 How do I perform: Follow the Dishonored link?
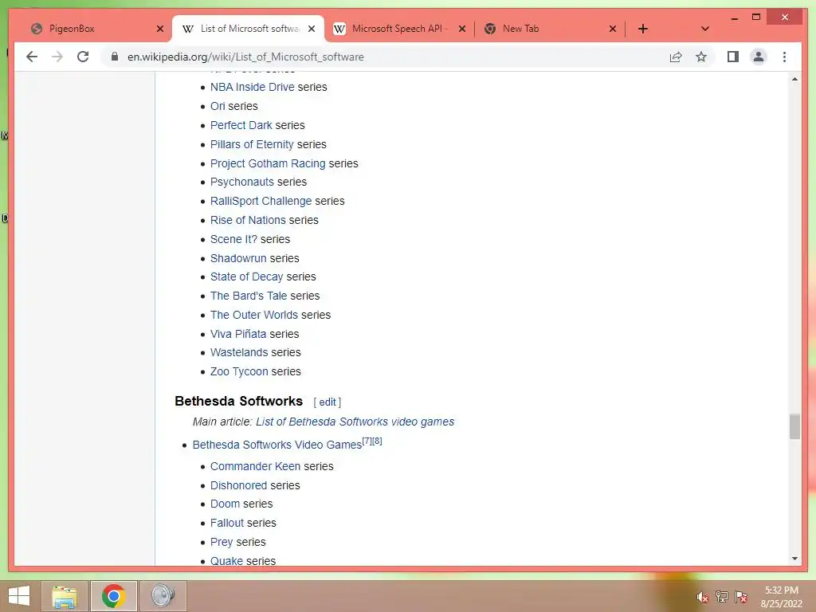click(238, 485)
